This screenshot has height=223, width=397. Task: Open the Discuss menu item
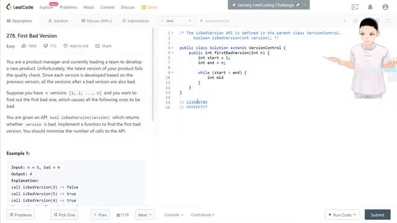[x=128, y=7]
